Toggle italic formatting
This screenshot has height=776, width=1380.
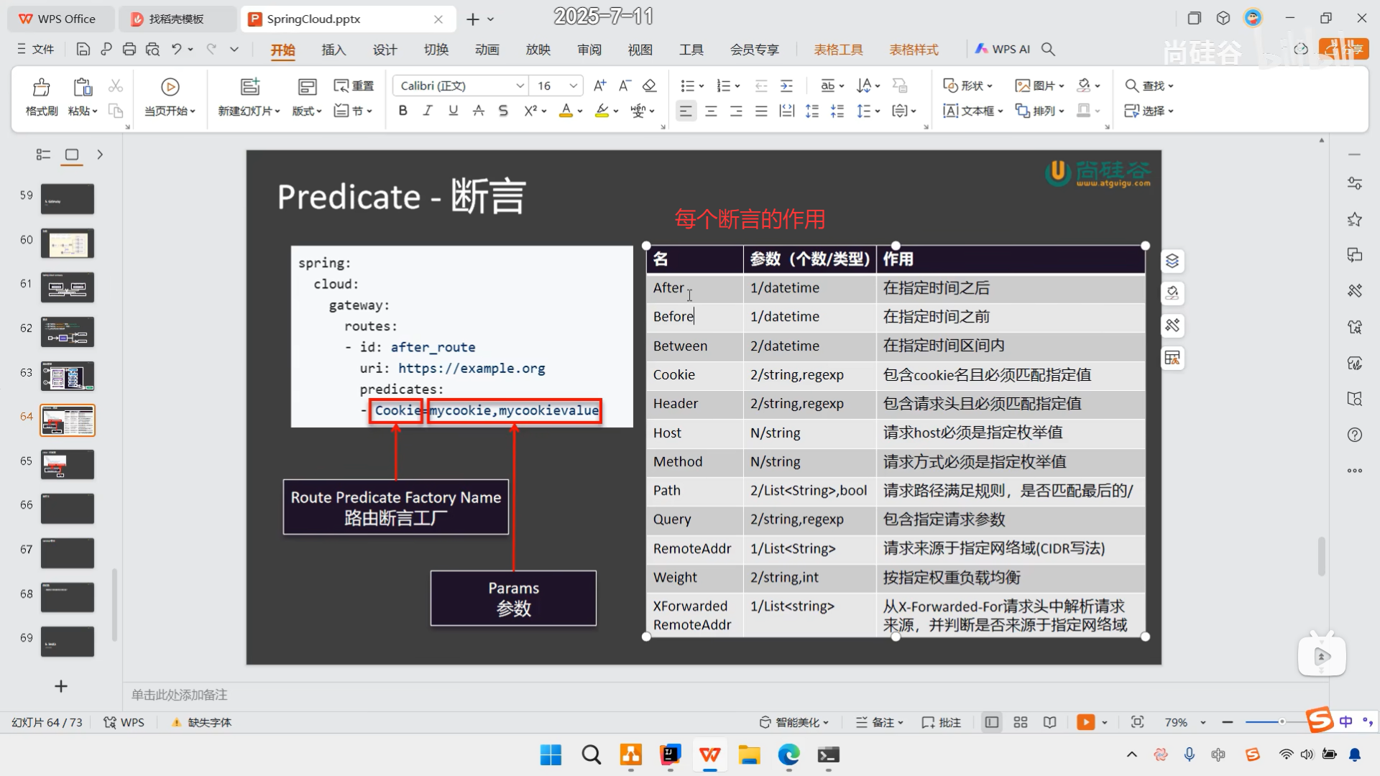(428, 111)
